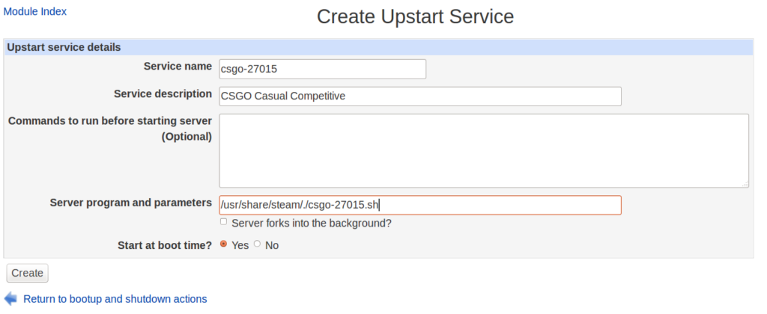The width and height of the screenshot is (767, 314).
Task: Click the Service name input field
Action: click(x=323, y=69)
